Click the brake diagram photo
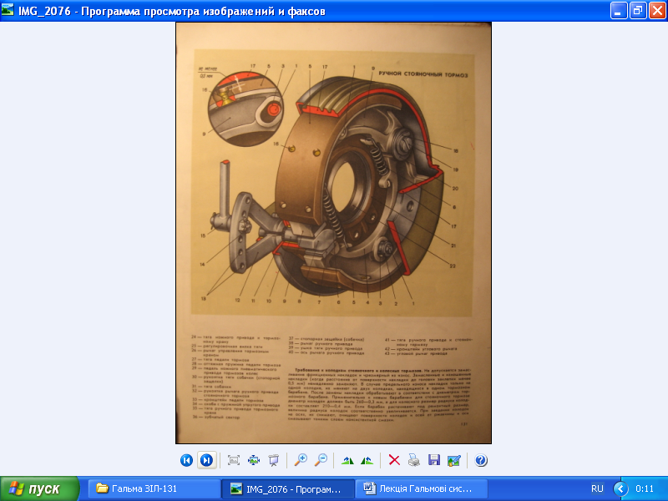Image resolution: width=668 pixels, height=501 pixels. (x=333, y=233)
